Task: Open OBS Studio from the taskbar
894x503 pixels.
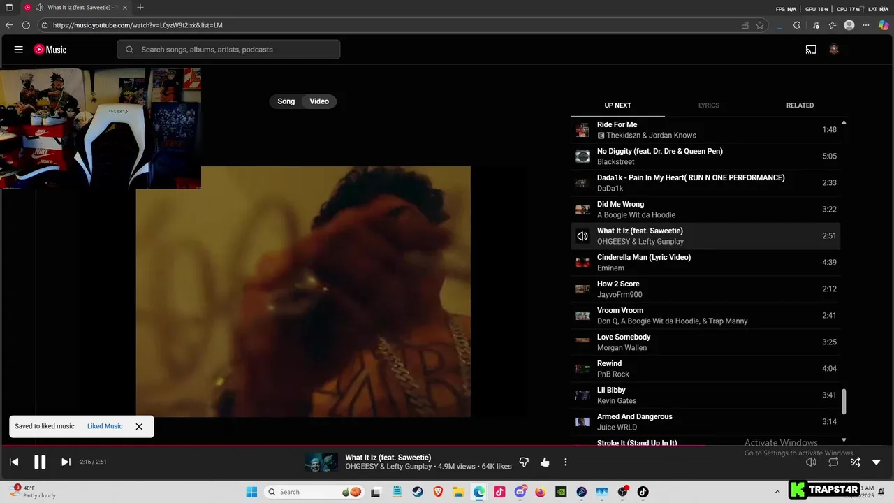Action: click(x=622, y=492)
